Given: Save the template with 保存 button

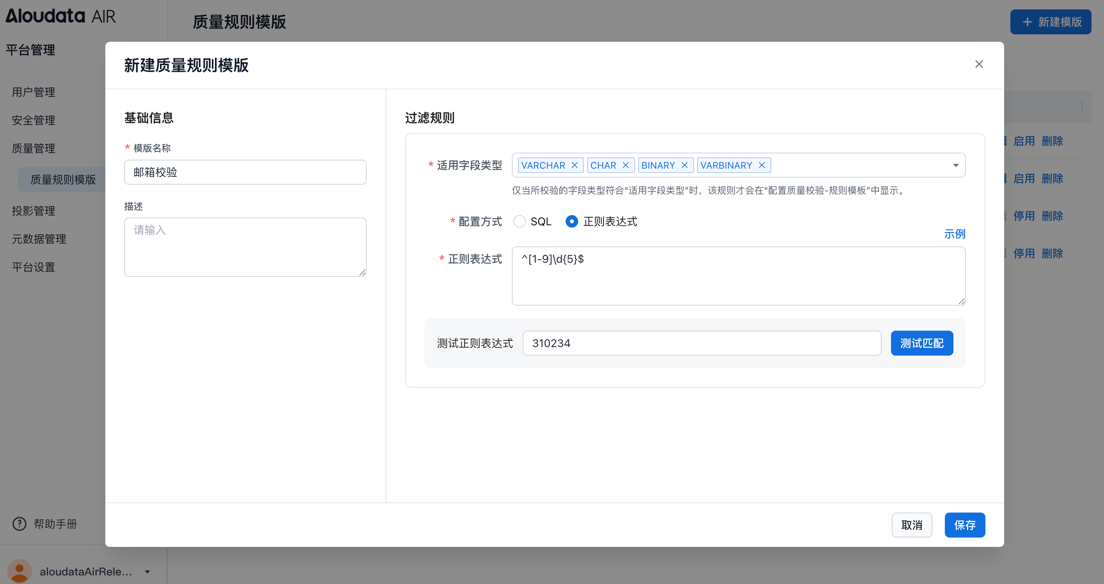Looking at the screenshot, I should pyautogui.click(x=965, y=524).
